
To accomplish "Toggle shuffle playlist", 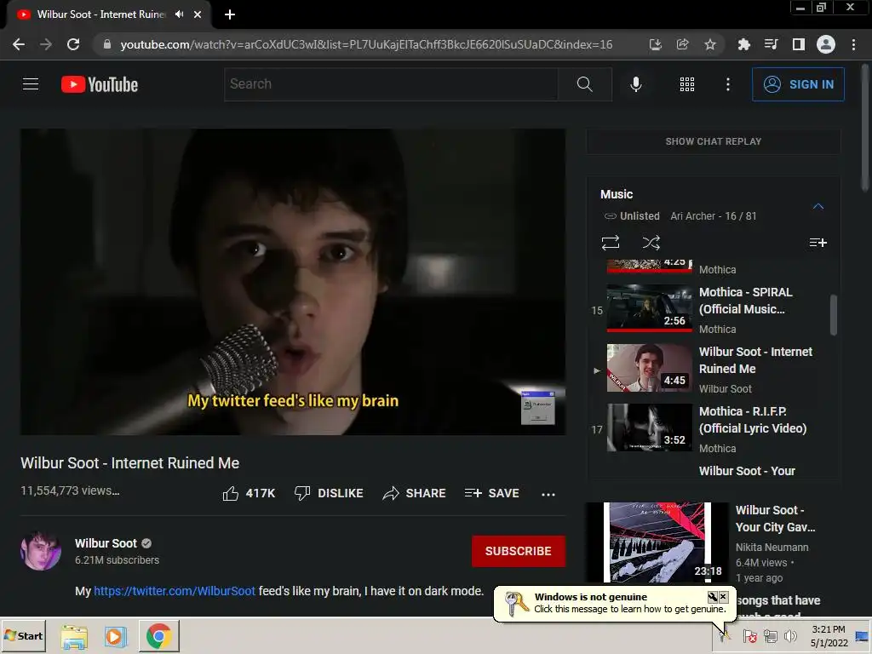I will pyautogui.click(x=651, y=243).
